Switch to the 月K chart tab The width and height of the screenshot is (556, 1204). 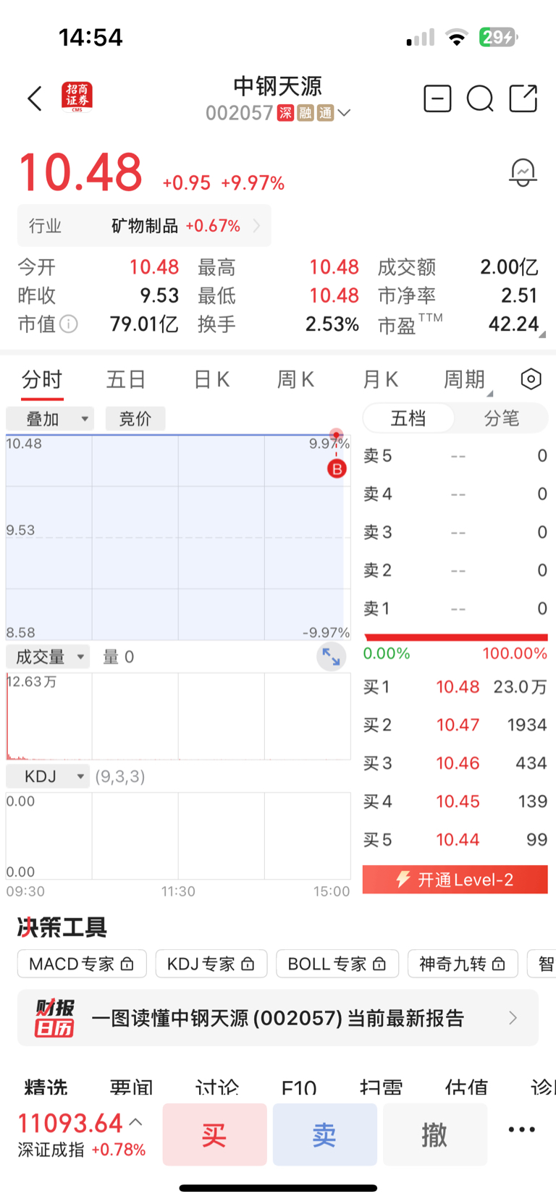point(380,379)
